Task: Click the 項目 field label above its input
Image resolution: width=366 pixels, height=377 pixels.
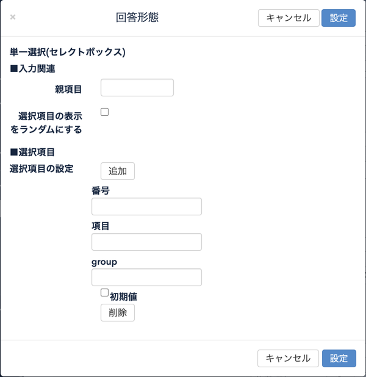Action: click(x=101, y=226)
